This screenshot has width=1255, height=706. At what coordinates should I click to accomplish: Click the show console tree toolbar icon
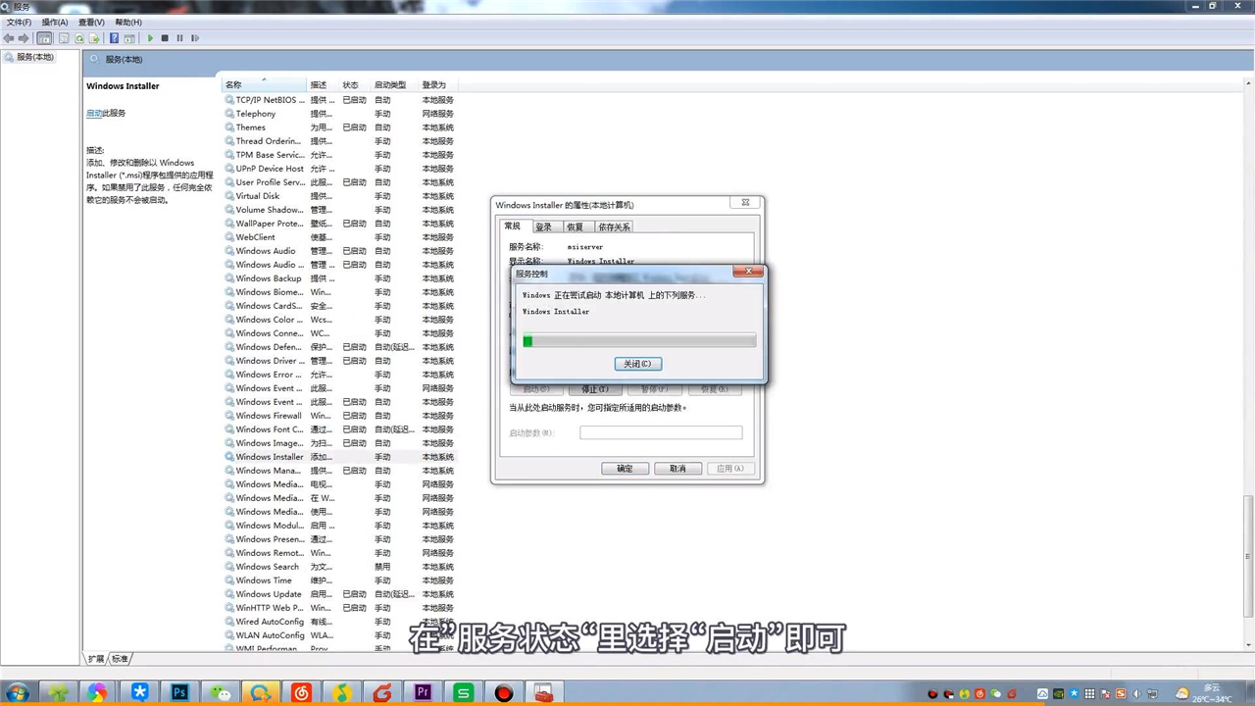45,38
